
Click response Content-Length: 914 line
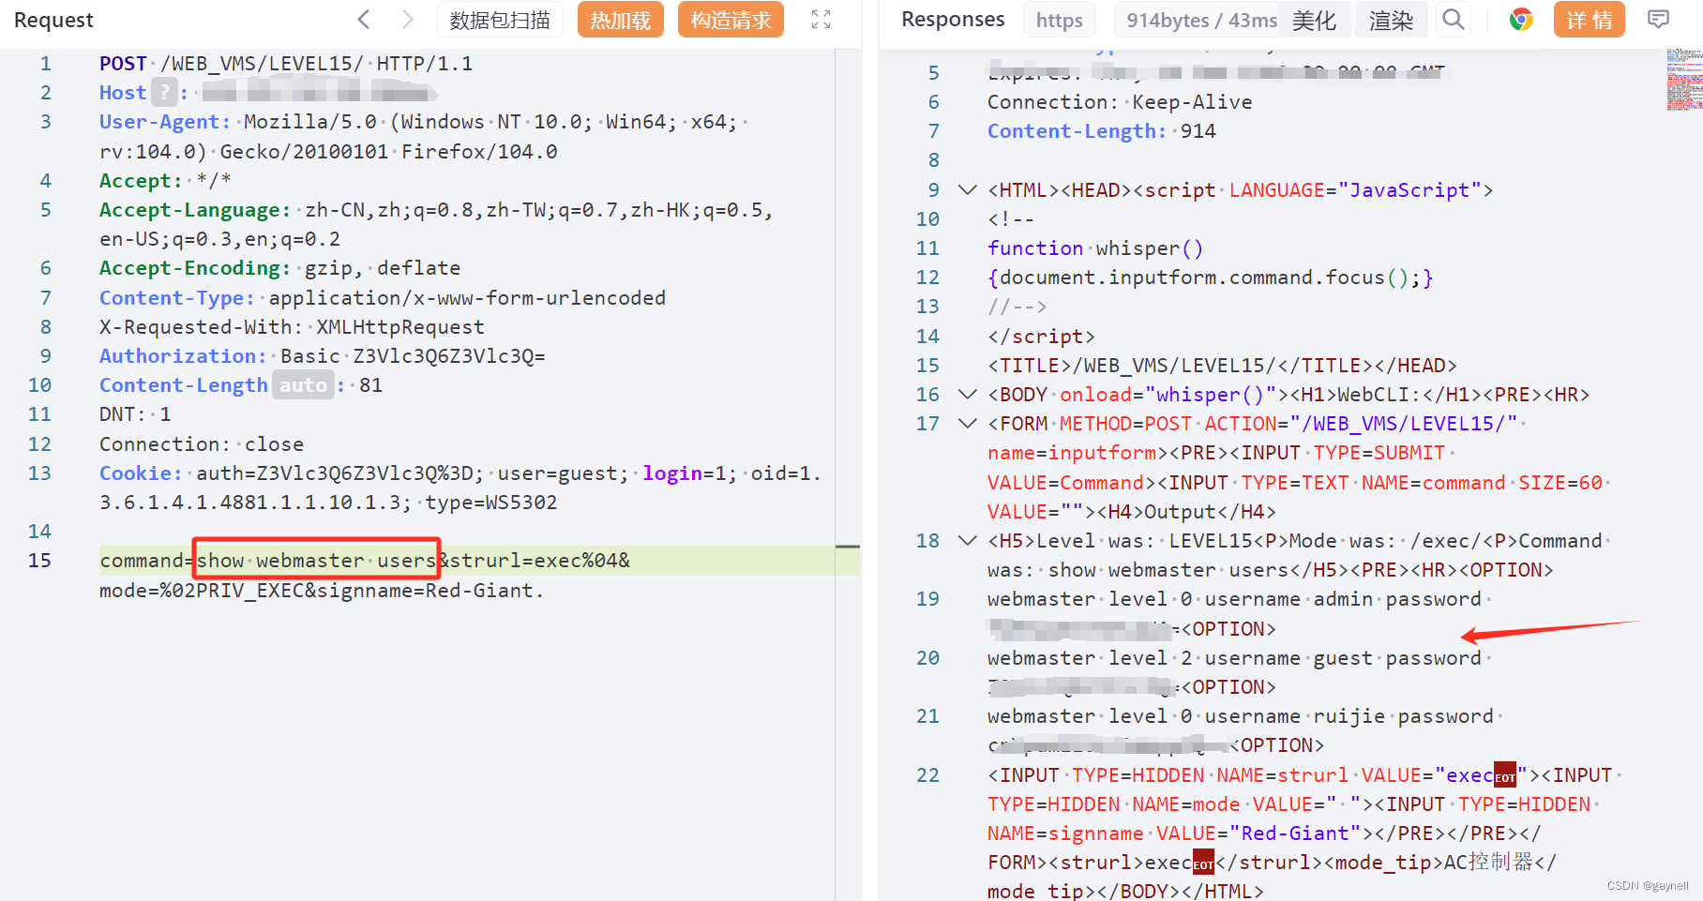pos(1102,130)
